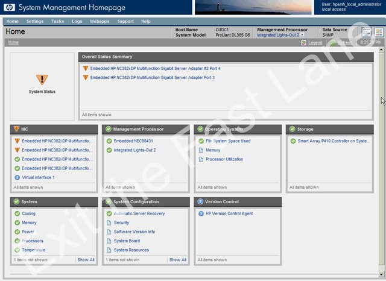Open Server Adapter #2 Port 4 link

tap(156, 68)
